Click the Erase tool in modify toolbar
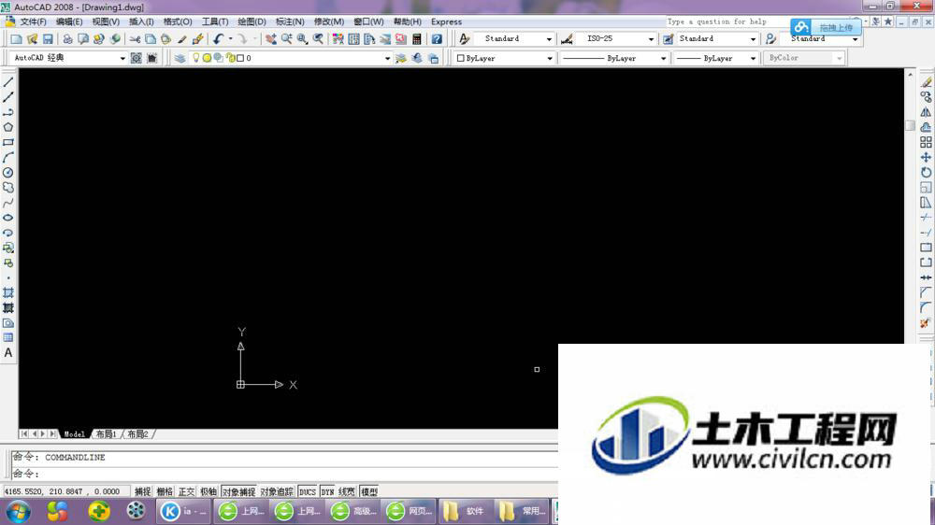 (x=926, y=81)
